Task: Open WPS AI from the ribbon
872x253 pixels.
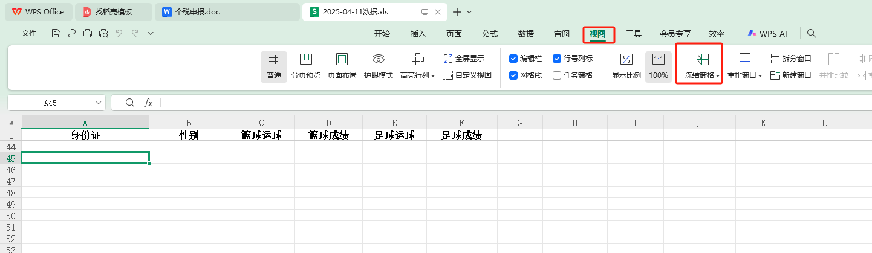Action: [x=767, y=34]
